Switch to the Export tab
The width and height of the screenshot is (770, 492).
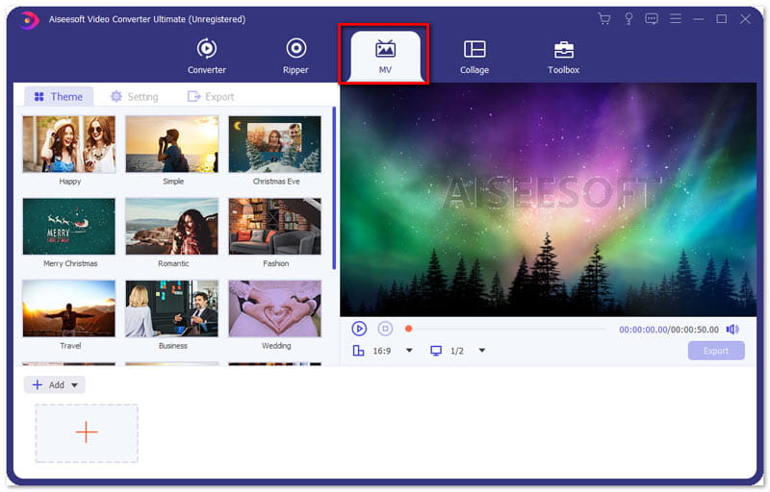tap(211, 96)
